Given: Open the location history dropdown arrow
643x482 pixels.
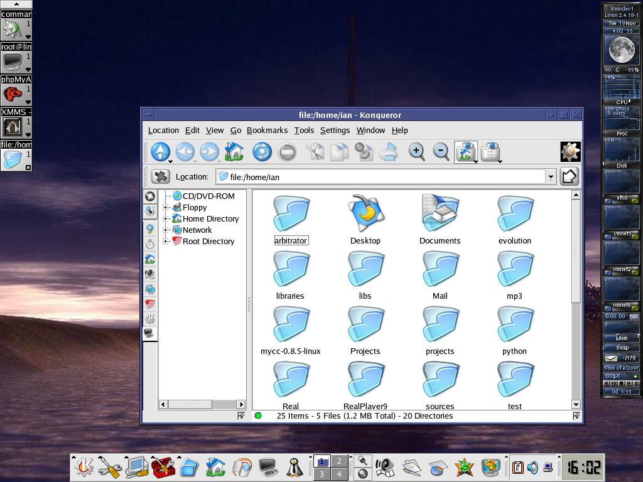Looking at the screenshot, I should [x=551, y=177].
